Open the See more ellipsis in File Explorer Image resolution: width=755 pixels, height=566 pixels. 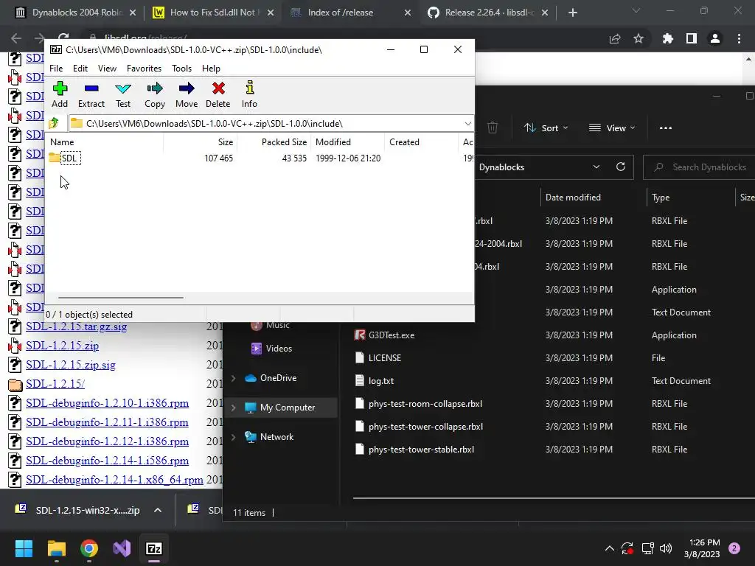coord(666,127)
